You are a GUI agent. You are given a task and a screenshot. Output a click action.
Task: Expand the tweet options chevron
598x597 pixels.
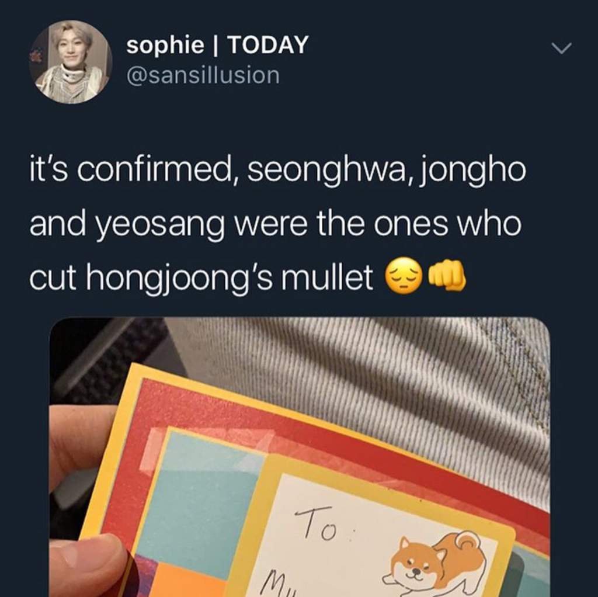coord(561,48)
